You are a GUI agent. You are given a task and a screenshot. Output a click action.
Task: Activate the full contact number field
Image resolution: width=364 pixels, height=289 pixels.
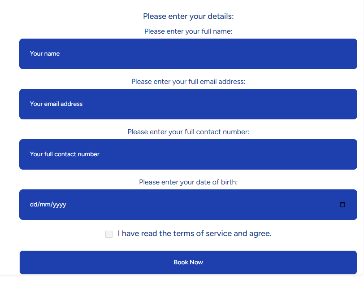188,154
